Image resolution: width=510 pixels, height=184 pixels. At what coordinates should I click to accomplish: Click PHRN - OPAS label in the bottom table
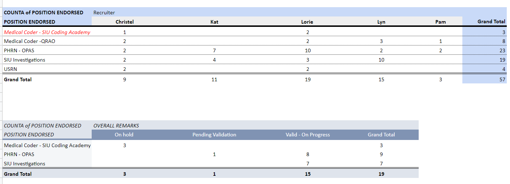pos(19,154)
